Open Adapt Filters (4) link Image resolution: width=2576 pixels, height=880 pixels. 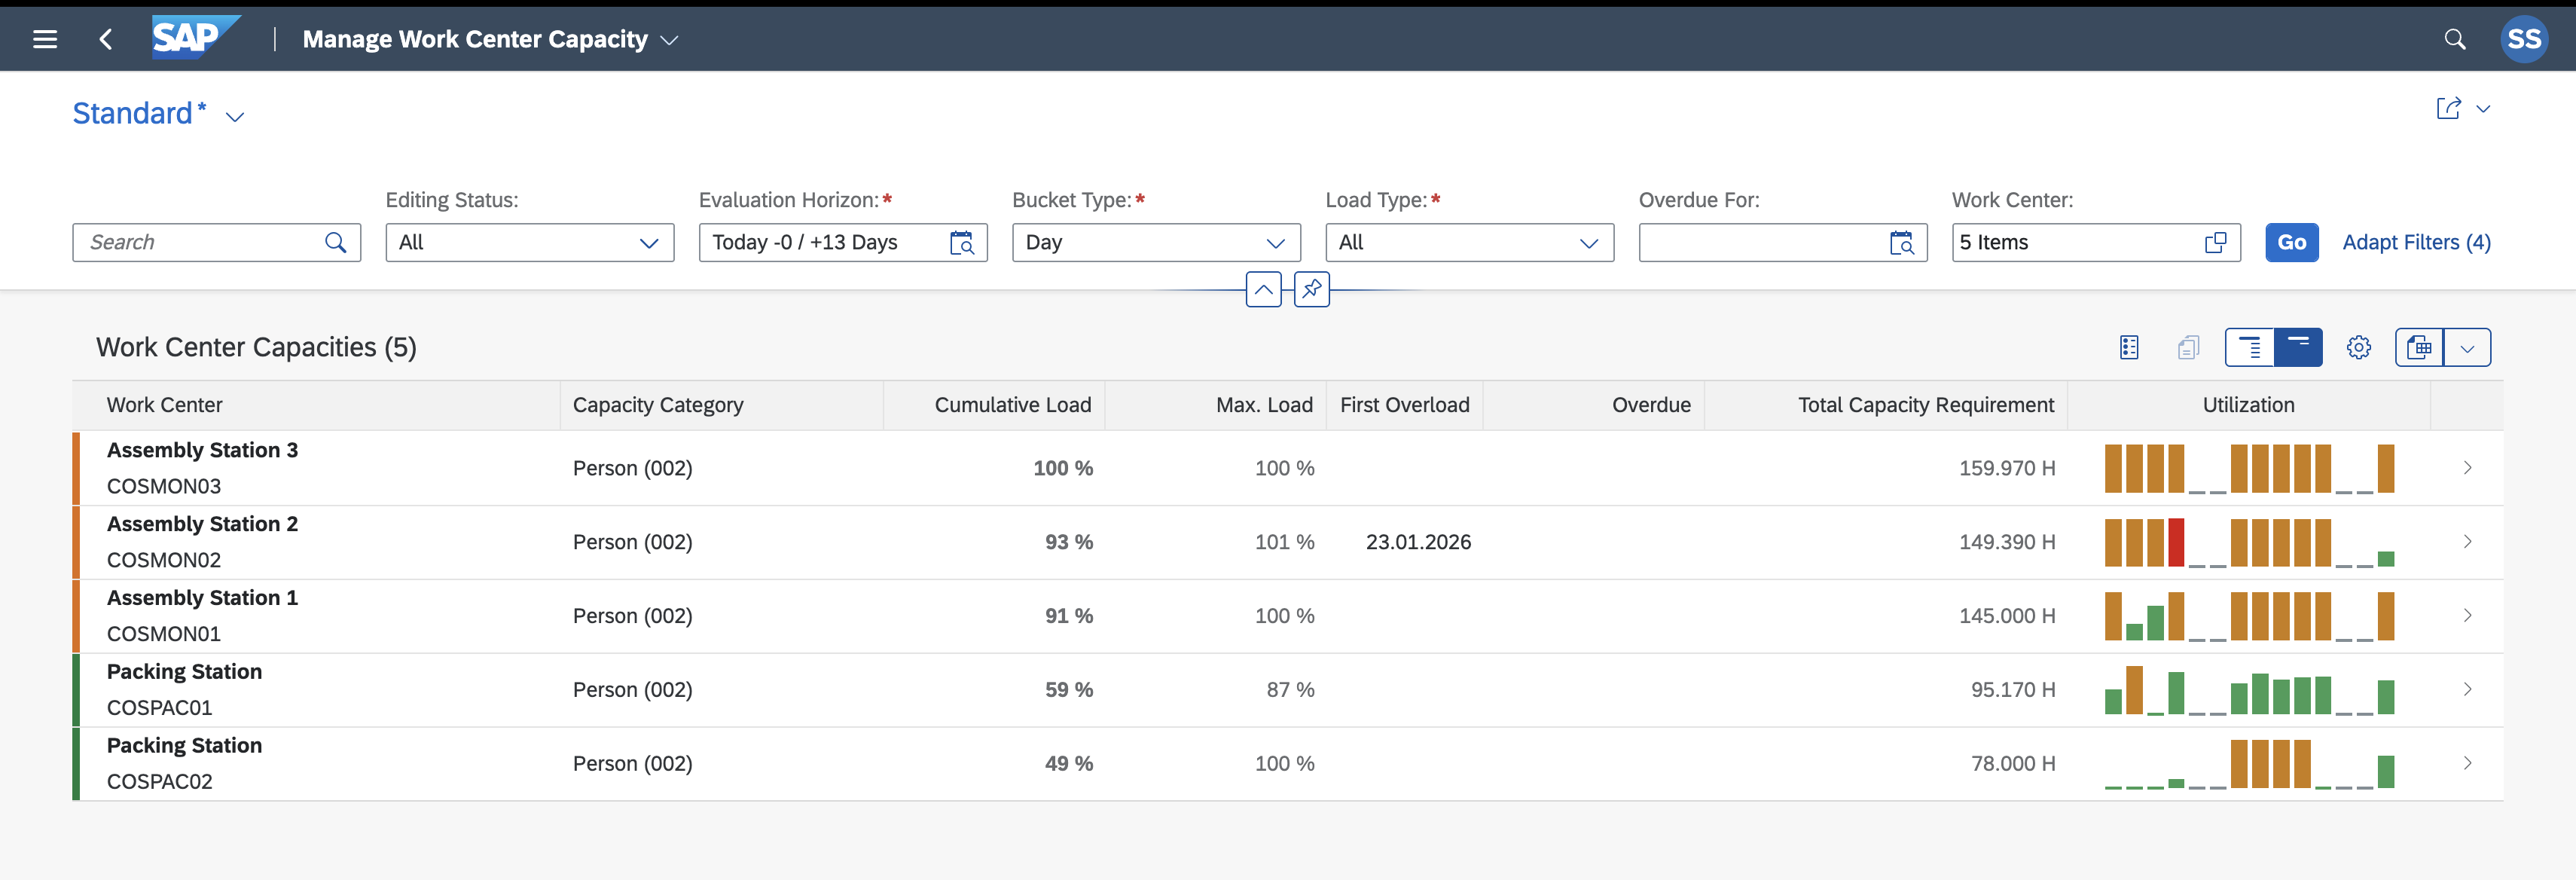[2416, 243]
